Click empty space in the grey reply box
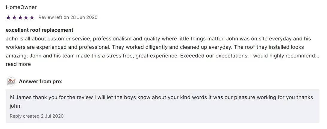The height and width of the screenshot is (129, 327). [210, 114]
